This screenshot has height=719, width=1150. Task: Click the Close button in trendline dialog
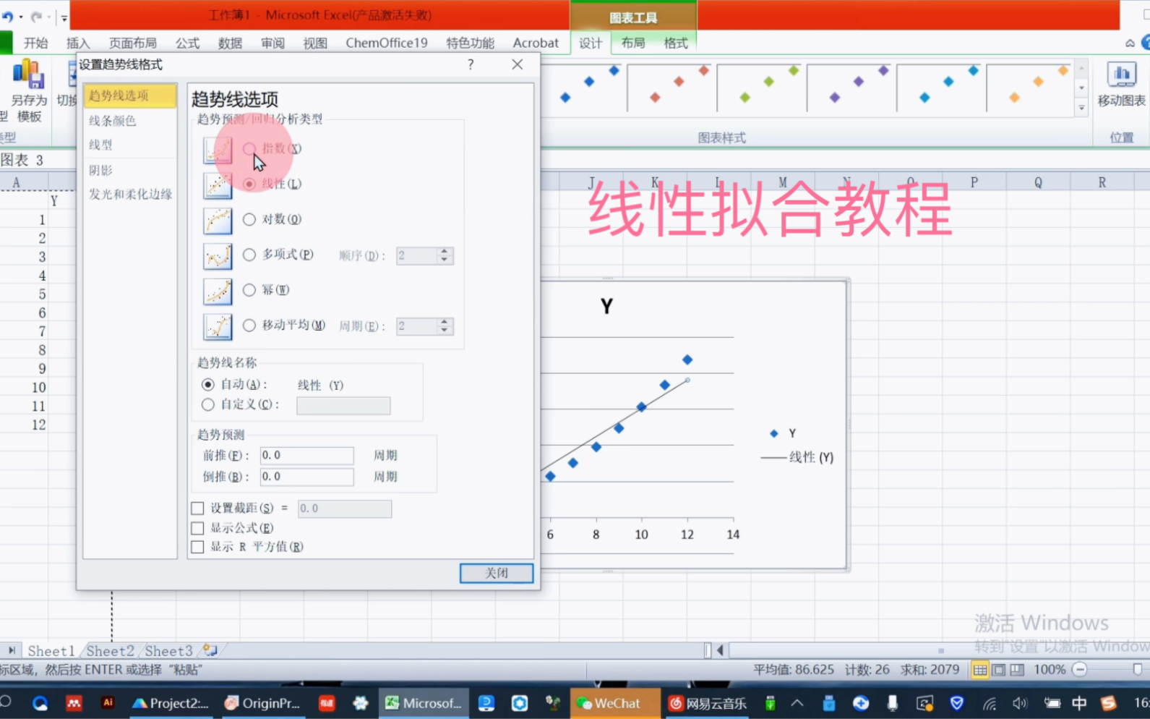[x=497, y=573]
